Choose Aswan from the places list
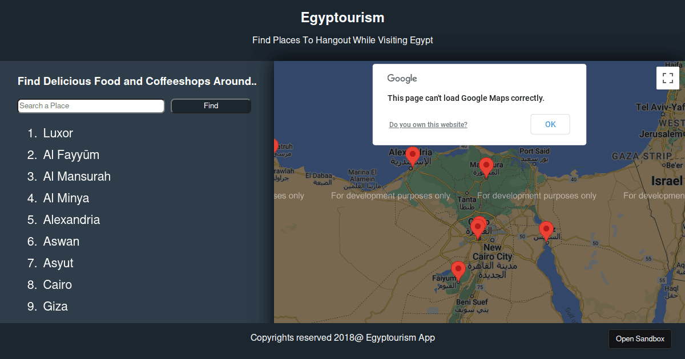The width and height of the screenshot is (685, 359). pos(61,242)
